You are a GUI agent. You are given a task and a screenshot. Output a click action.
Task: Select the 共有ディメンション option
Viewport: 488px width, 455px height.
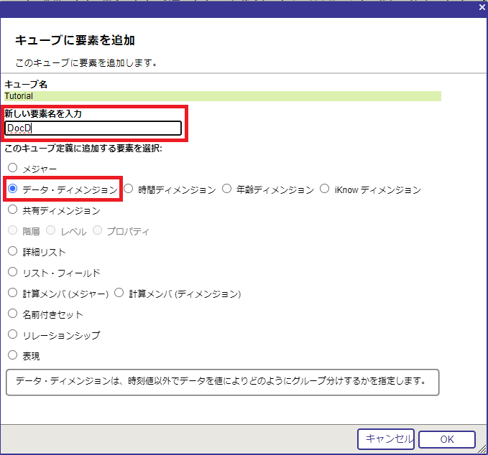(x=12, y=210)
